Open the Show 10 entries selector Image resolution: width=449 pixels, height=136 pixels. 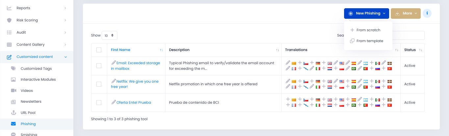[110, 35]
